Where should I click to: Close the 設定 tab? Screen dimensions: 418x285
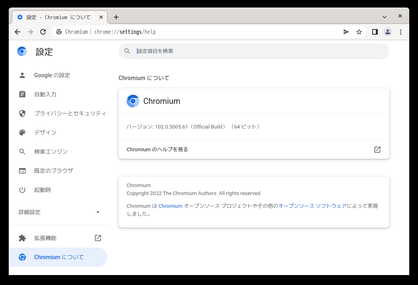[x=101, y=18]
